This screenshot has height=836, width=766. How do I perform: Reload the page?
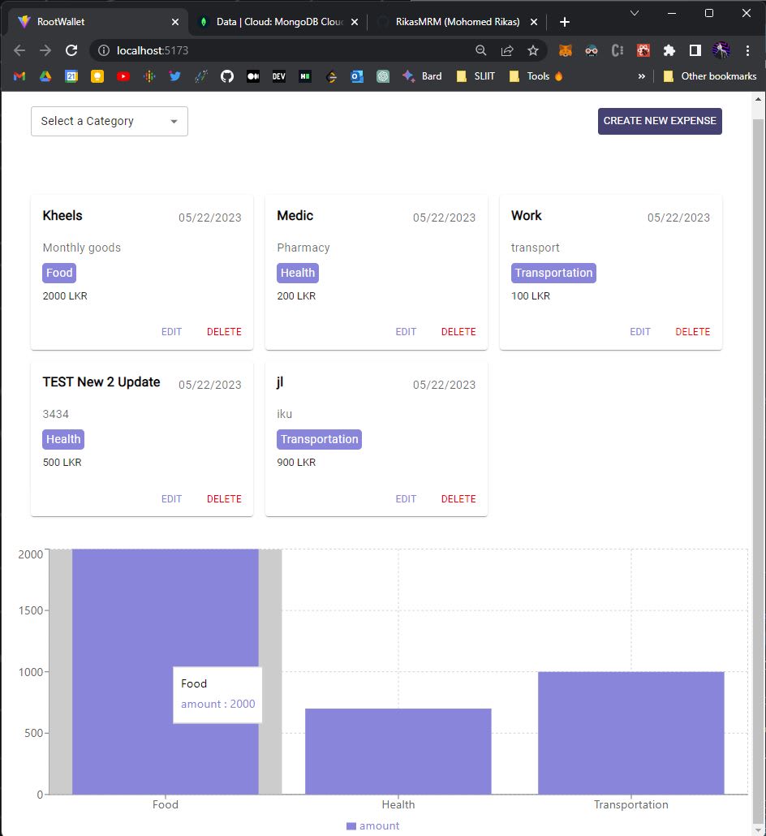(71, 50)
